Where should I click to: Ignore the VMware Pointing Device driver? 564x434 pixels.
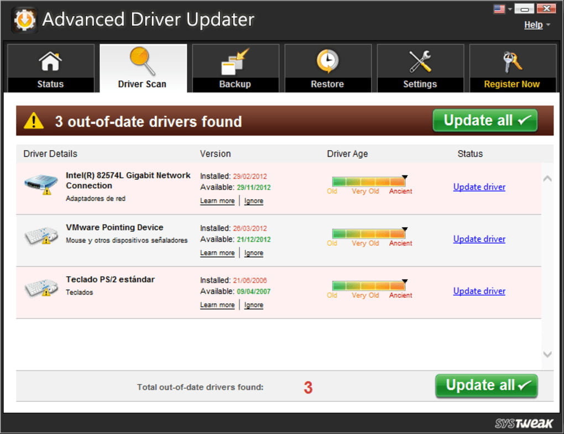pos(253,253)
